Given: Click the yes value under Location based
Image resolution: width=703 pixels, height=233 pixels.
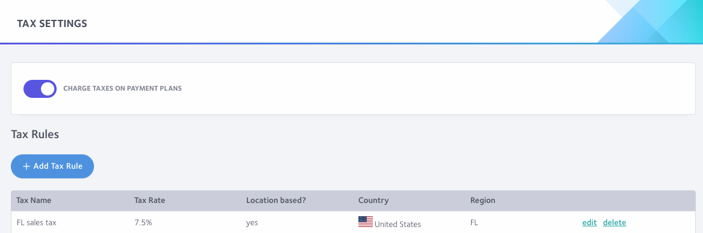Looking at the screenshot, I should point(252,222).
